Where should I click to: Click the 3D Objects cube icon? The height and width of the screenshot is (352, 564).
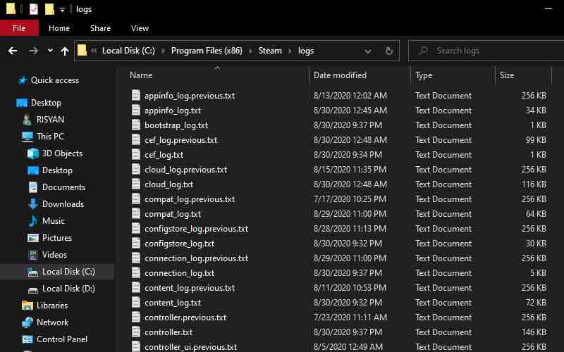(33, 153)
